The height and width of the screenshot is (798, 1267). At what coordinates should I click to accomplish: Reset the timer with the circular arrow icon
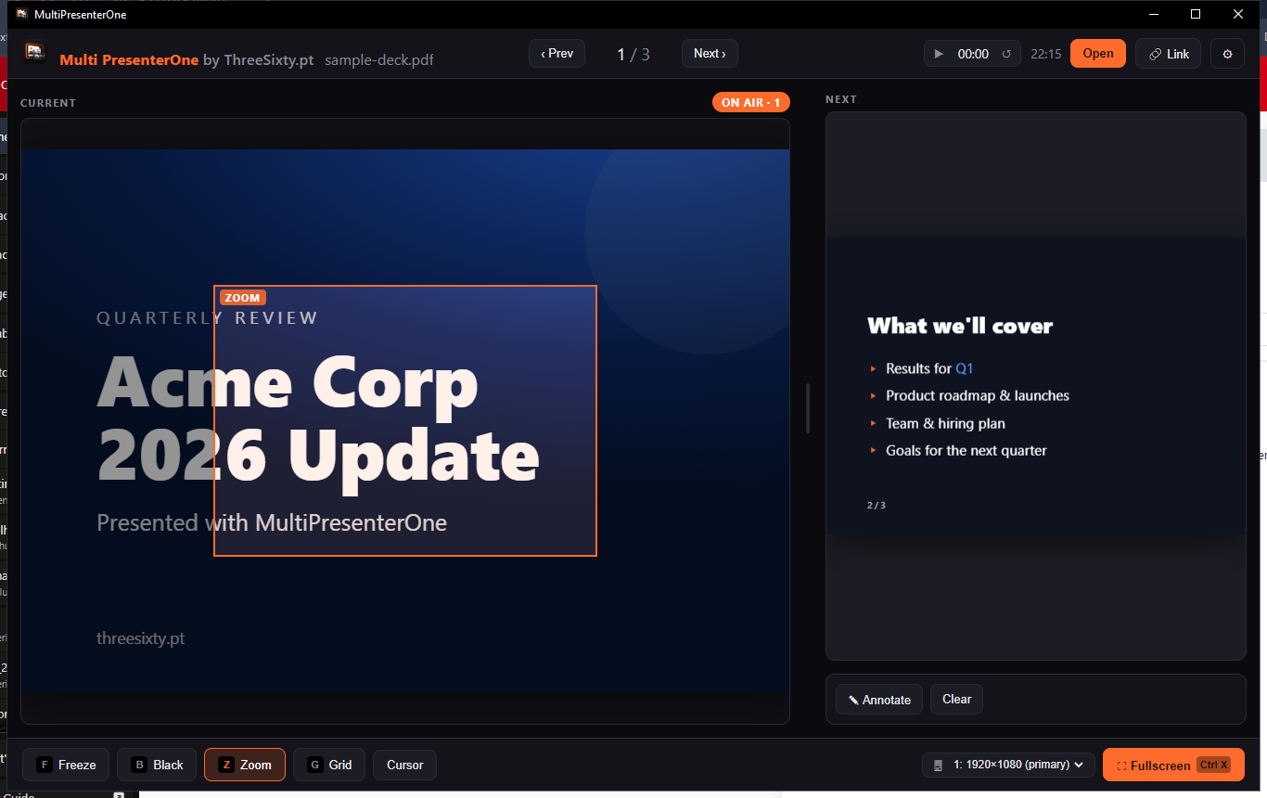click(1006, 54)
